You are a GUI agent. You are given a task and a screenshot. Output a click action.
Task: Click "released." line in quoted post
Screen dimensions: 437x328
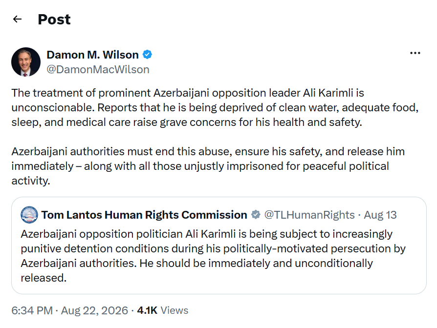[44, 278]
